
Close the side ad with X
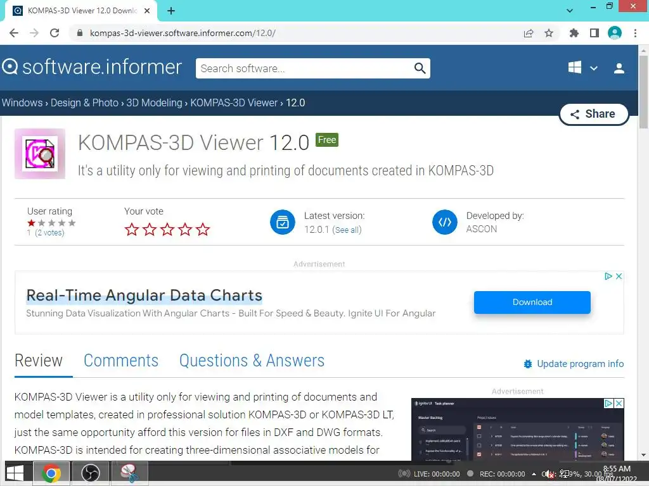[x=619, y=403]
